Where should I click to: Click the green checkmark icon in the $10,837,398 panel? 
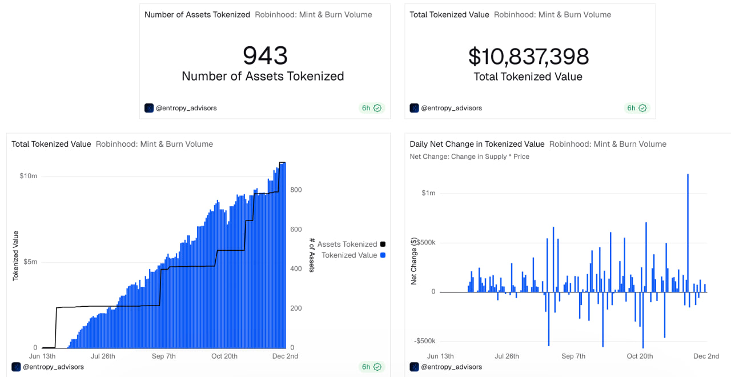[x=642, y=108]
